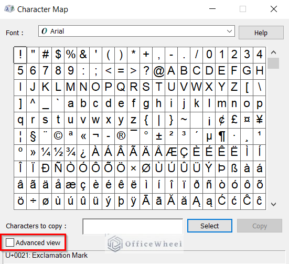The image size is (289, 264).
Task: Select the one-half ½ fraction
Action: coord(58,153)
